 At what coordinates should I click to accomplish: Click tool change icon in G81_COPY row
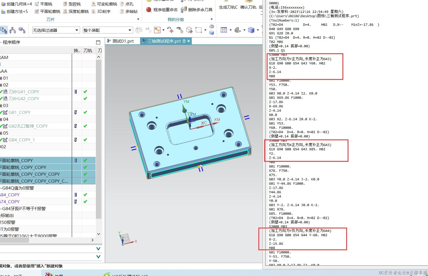[x=75, y=112]
